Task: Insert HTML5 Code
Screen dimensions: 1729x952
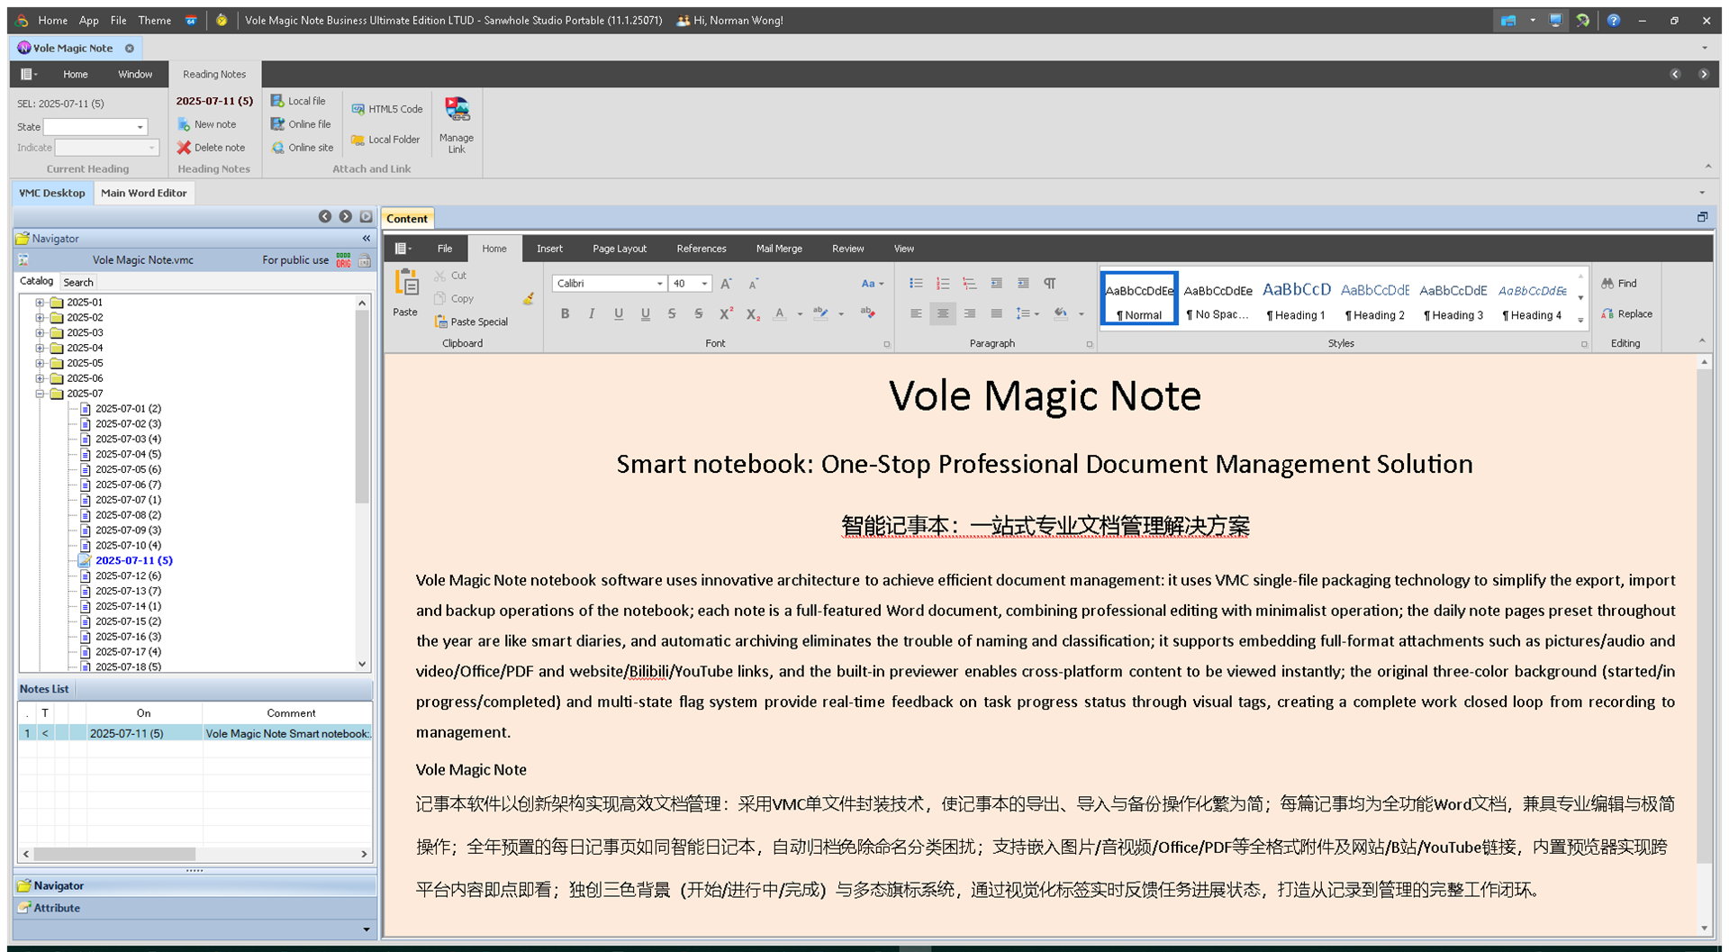Action: (386, 109)
